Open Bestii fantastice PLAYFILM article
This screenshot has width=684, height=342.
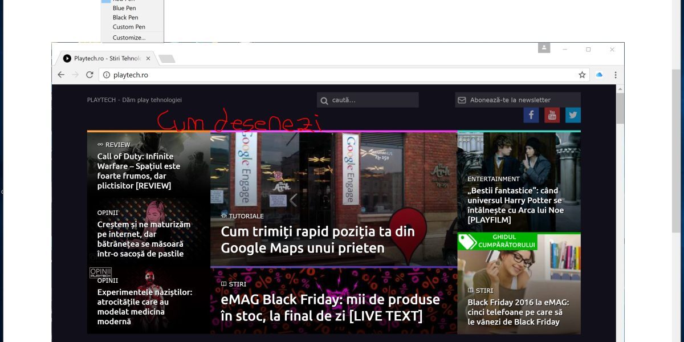tap(515, 205)
